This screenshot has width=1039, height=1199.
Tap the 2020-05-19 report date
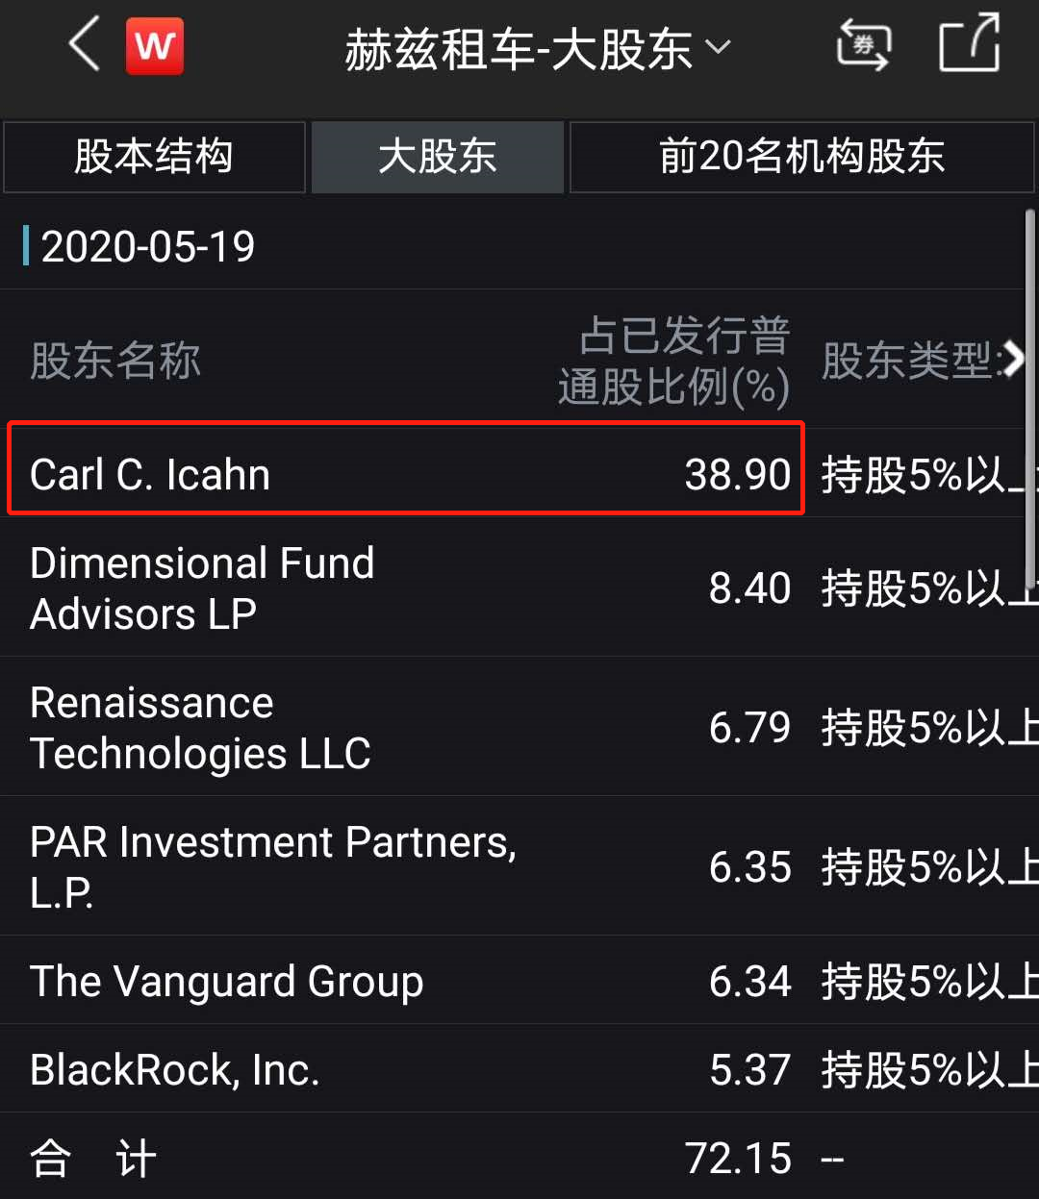(148, 247)
